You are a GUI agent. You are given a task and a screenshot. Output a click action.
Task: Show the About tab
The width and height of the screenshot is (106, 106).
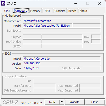83,11
